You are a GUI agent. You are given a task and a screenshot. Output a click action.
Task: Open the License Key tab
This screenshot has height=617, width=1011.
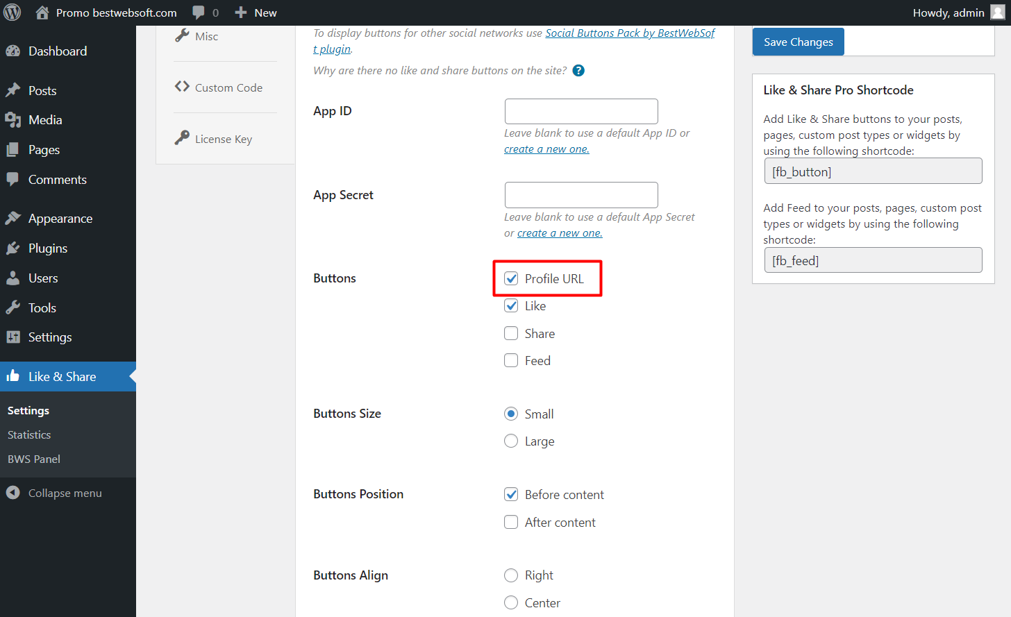coord(224,139)
